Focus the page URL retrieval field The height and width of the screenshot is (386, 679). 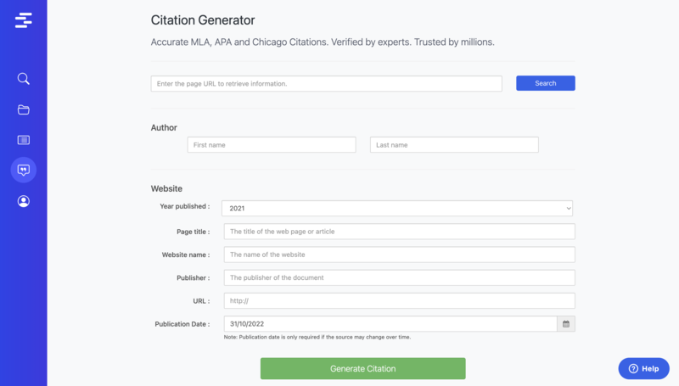pyautogui.click(x=327, y=83)
